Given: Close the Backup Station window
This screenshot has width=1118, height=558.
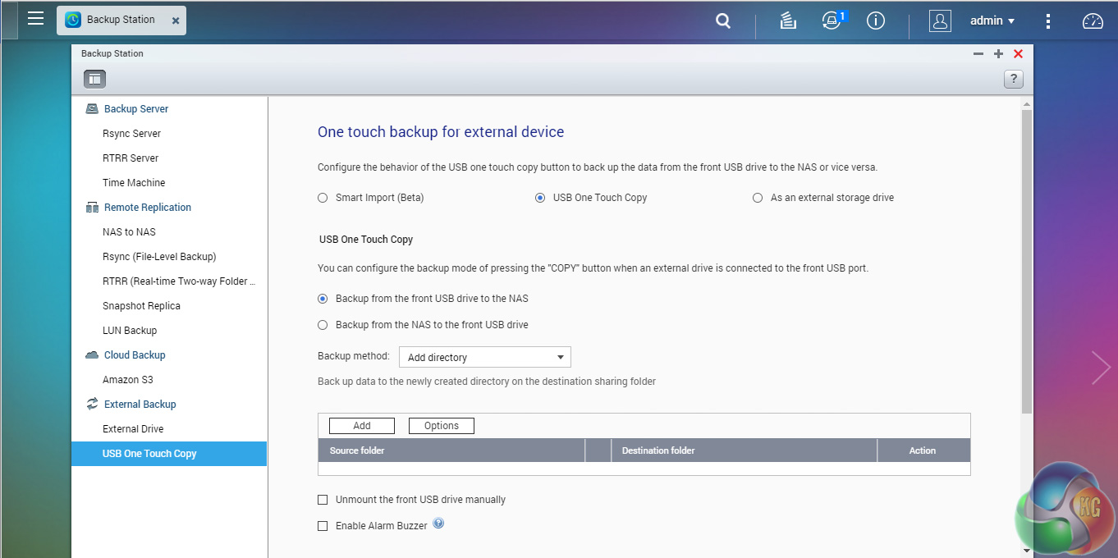Looking at the screenshot, I should (x=1018, y=54).
